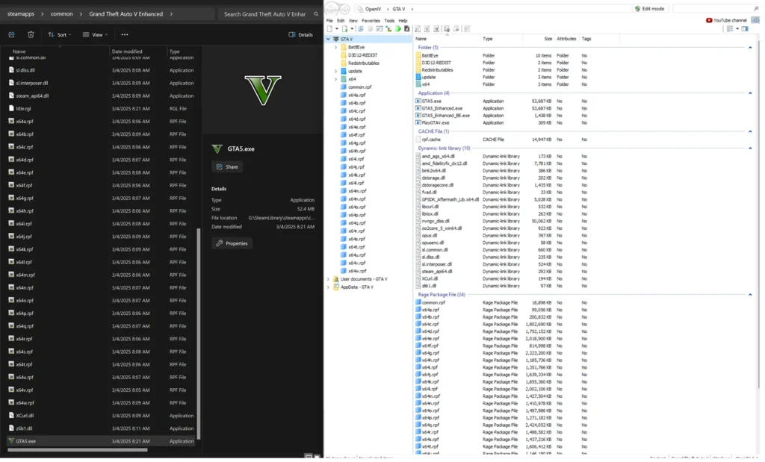Screen dimensions: 765x462
Task: Click the Properties button in details pane
Action: 232,243
